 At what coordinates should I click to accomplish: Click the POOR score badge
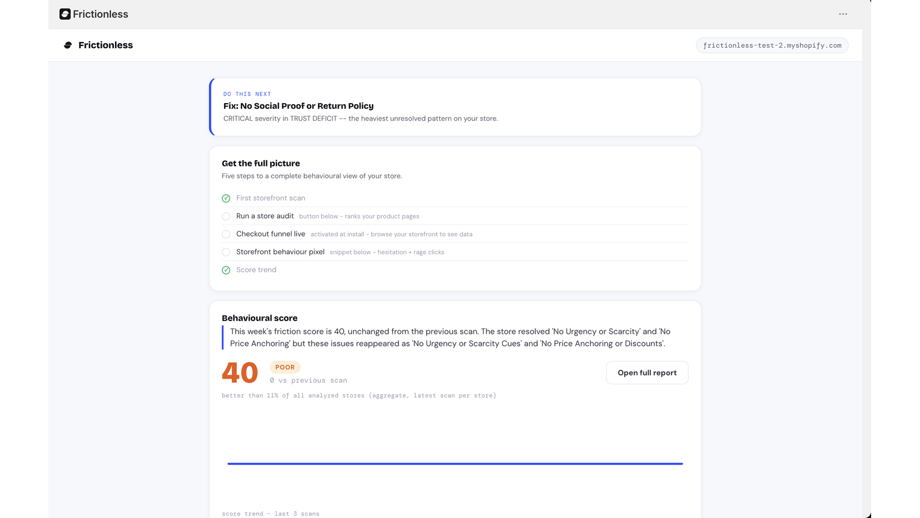(x=285, y=367)
